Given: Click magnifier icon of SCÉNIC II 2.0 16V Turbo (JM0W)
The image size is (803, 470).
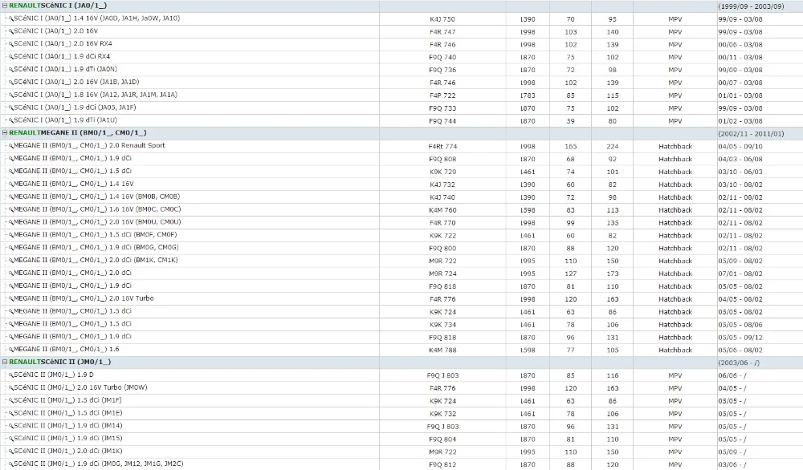Looking at the screenshot, I should pos(10,388).
